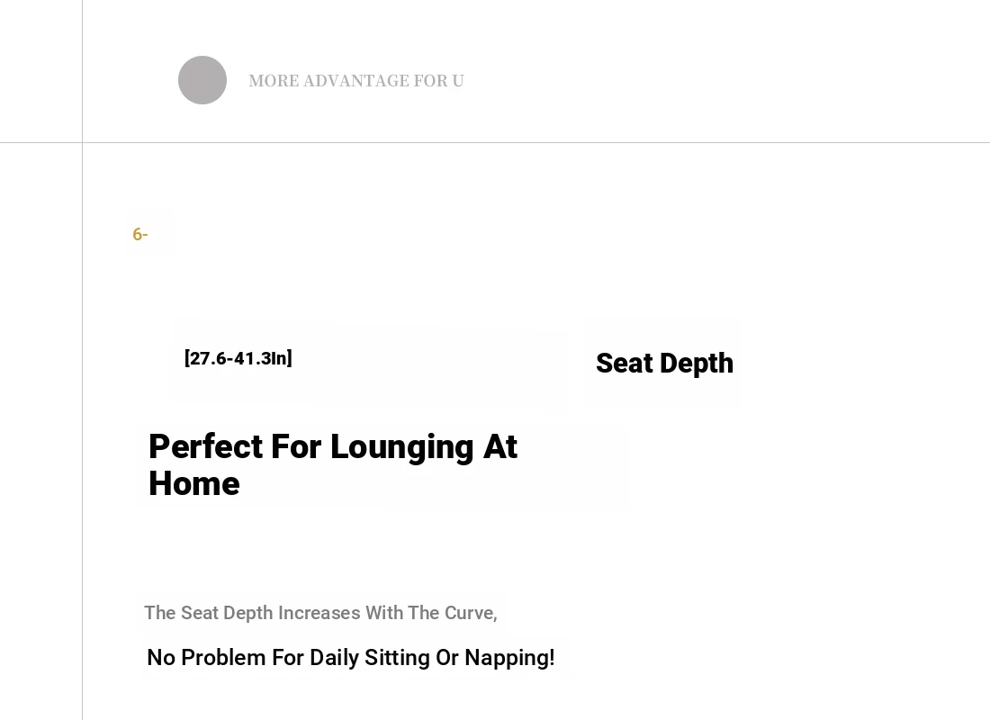Click the word "At" ending the first headline line
The height and width of the screenshot is (720, 990).
point(500,445)
